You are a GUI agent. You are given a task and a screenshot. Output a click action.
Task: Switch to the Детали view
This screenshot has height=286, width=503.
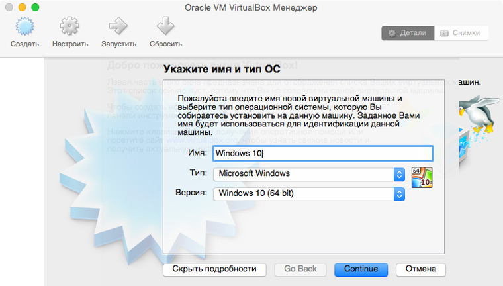pos(408,33)
